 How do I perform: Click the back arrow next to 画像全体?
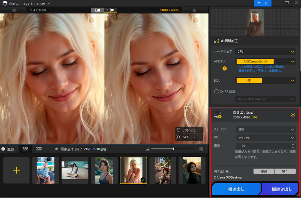(56, 149)
